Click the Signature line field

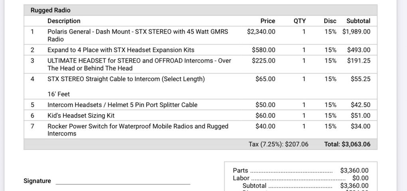coord(123,181)
